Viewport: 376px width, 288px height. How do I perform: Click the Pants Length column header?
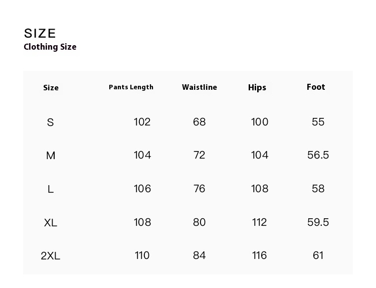click(x=131, y=87)
